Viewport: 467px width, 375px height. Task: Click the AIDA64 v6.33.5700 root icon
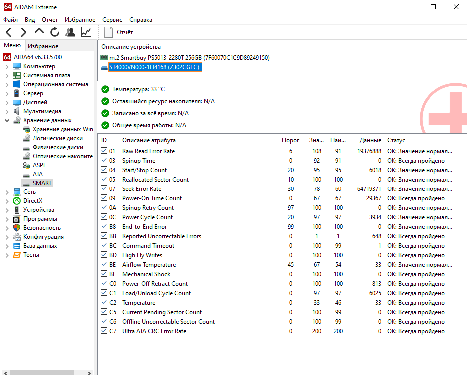point(7,57)
